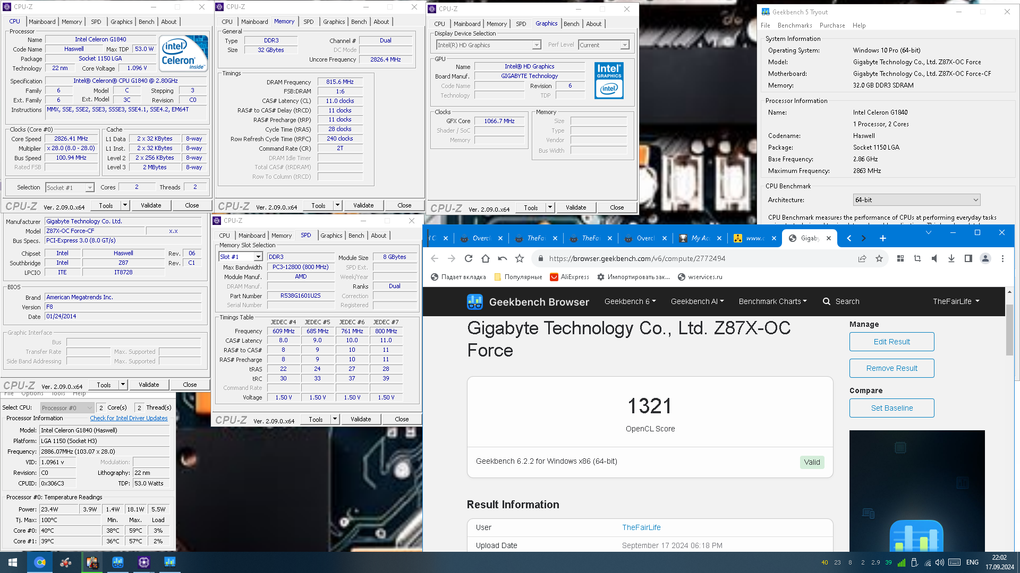Screen dimensions: 1020x573
Task: Click Close button in CPU-Z Graphics window
Action: point(617,207)
